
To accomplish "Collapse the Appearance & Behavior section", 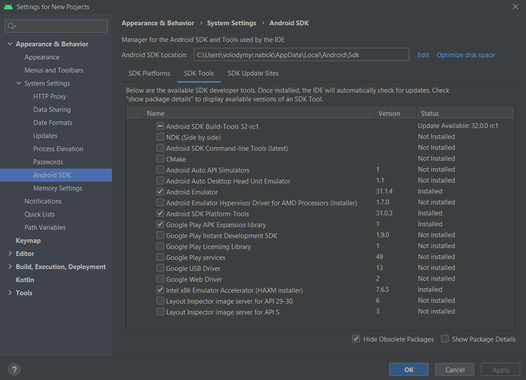I will [x=10, y=44].
